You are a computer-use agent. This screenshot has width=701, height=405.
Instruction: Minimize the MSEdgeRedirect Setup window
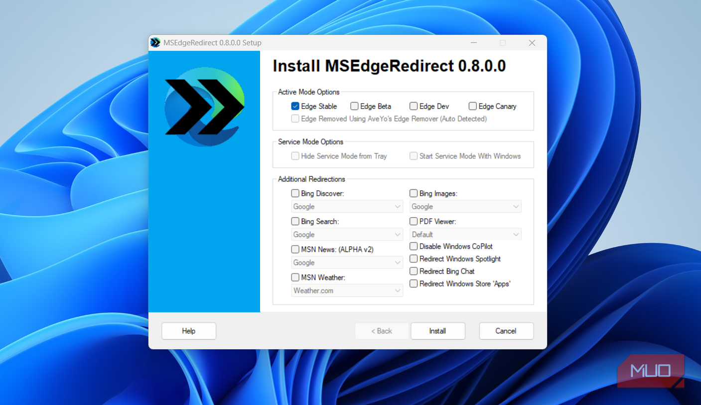[x=473, y=43]
